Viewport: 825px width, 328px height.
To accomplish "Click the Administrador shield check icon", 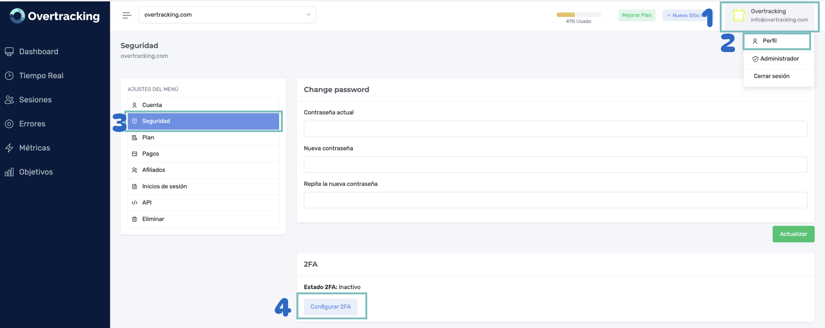I will [755, 59].
